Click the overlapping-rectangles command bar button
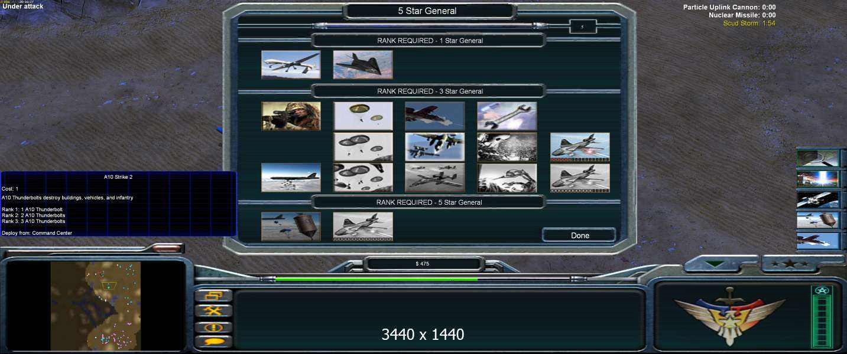Screen dimensions: 847x354 click(x=213, y=296)
